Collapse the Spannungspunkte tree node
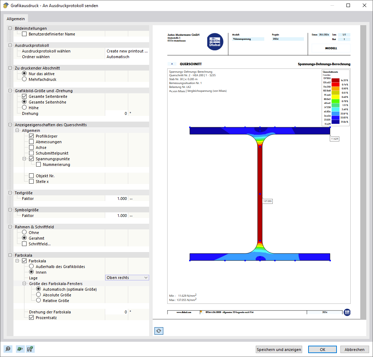The image size is (373, 357). pos(24,159)
